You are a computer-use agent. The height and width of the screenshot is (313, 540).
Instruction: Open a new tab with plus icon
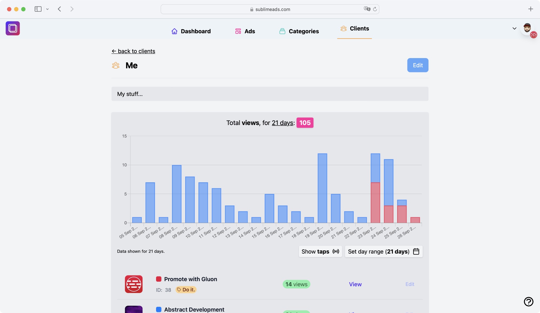[531, 9]
